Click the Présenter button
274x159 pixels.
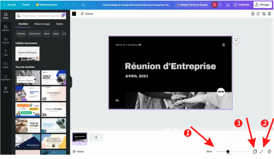(241, 5)
